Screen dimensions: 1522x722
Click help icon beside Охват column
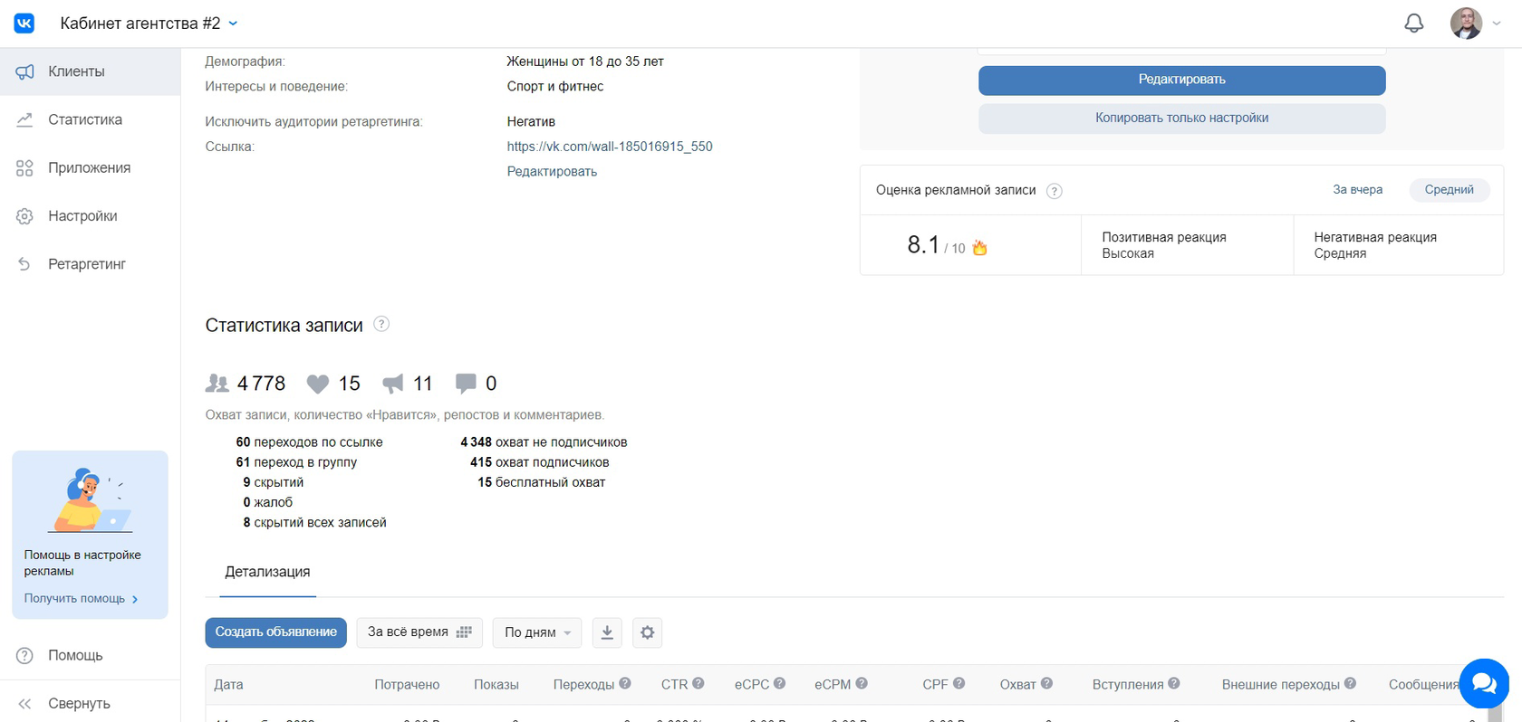point(1046,684)
